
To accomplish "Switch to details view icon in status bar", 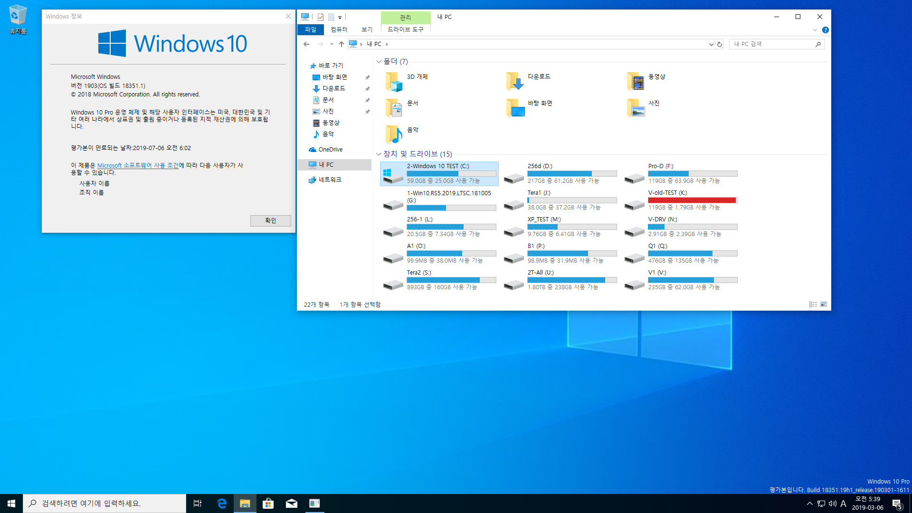I will click(x=813, y=304).
